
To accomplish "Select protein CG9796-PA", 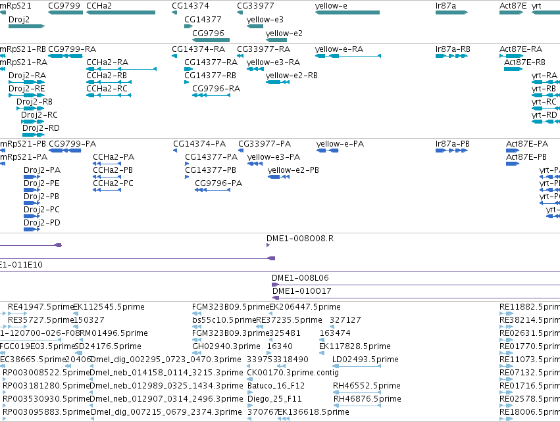I will point(218,183).
